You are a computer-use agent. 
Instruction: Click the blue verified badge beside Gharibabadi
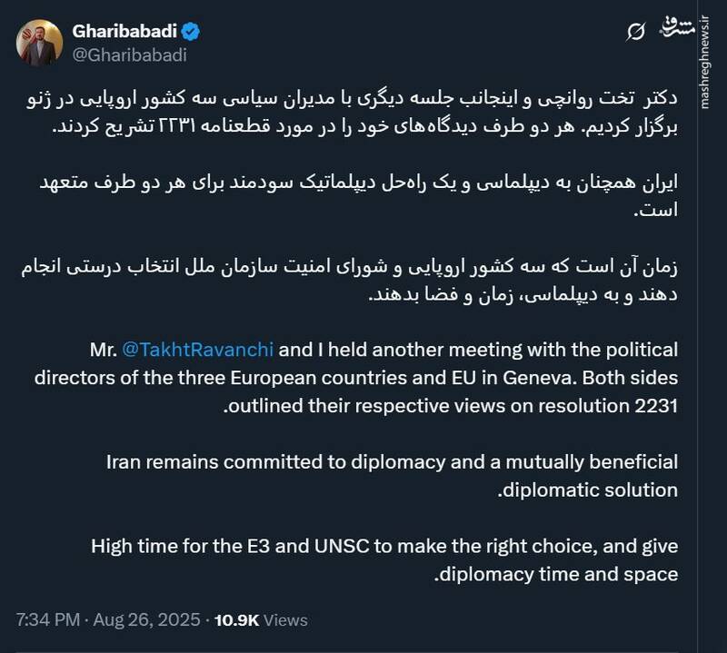click(x=191, y=32)
